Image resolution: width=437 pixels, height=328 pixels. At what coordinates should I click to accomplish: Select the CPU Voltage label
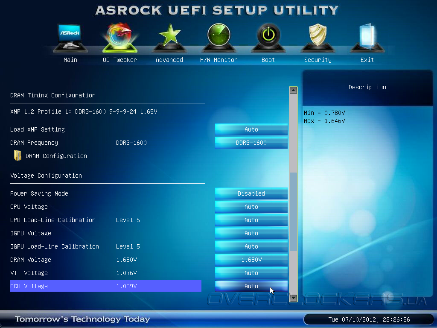click(29, 207)
